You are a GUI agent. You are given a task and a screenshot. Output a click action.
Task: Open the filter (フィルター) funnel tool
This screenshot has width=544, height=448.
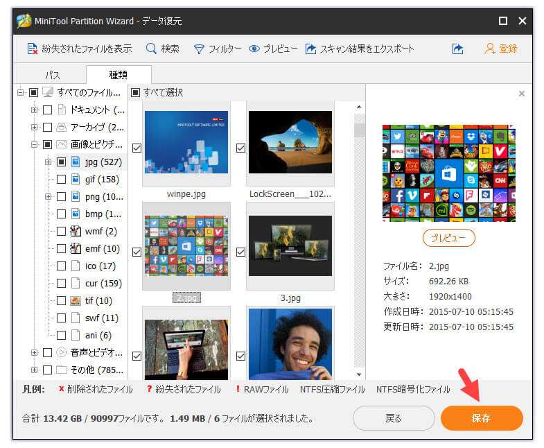(199, 49)
